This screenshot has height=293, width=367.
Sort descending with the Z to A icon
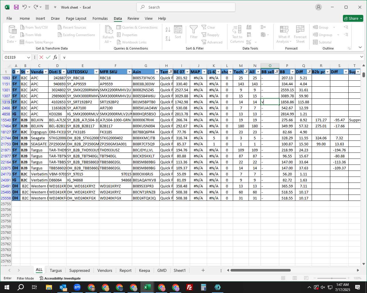[x=168, y=38]
